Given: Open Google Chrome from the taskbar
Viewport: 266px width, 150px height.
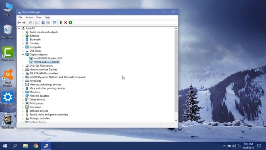Looking at the screenshot, I should pyautogui.click(x=36, y=146).
